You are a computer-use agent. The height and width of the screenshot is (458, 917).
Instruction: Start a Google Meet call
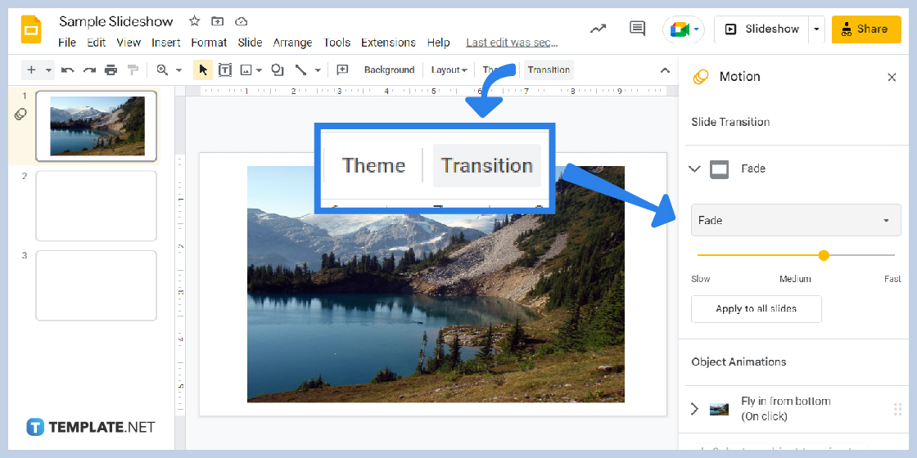point(683,29)
